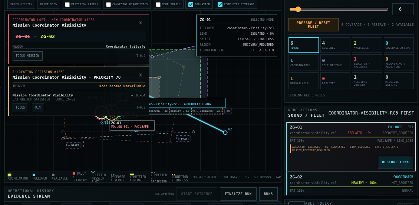Click the orange '75 · APPROVED · ON' coverage tag
Viewport: 419px width, 205px height.
coord(207,111)
